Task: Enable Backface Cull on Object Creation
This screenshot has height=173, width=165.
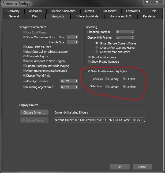Action: [x=24, y=52]
